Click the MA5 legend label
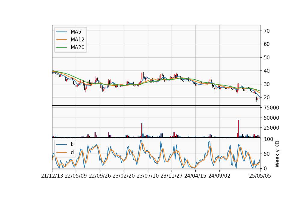 [76, 32]
